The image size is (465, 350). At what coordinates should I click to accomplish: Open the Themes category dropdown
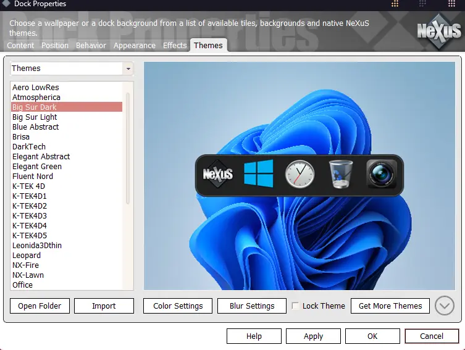128,69
